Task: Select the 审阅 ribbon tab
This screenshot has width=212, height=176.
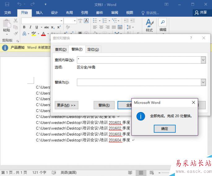Action: tap(115, 13)
